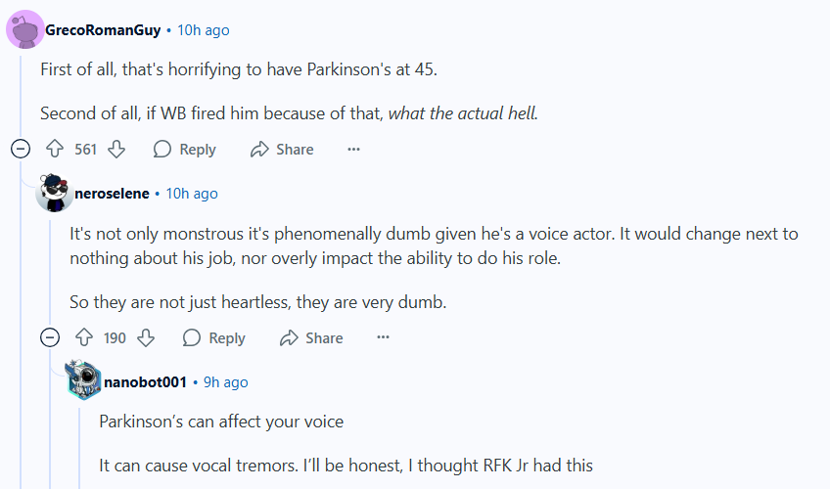The width and height of the screenshot is (830, 489).
Task: Reply to GrecoRomanGuy's comment
Action: (184, 150)
